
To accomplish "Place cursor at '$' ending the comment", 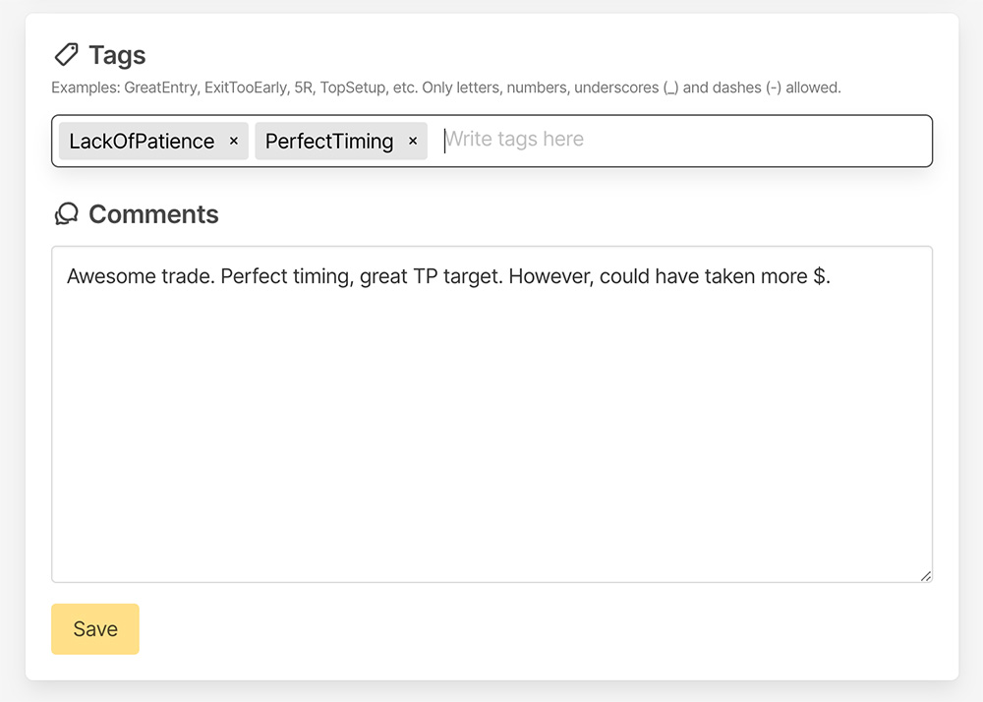I will 820,276.
